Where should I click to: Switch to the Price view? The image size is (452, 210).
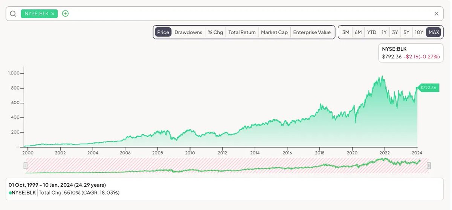[163, 32]
